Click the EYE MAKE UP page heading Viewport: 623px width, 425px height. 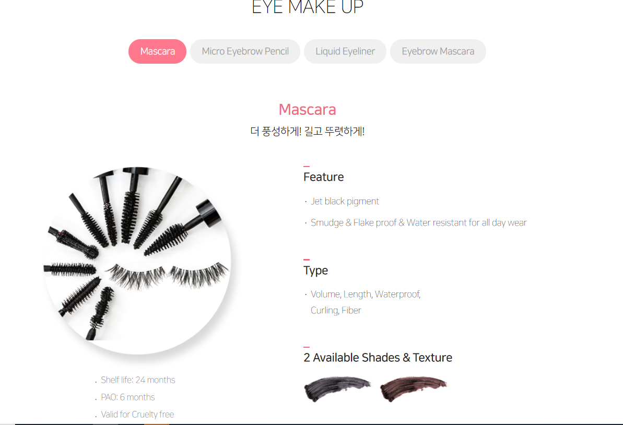point(308,7)
